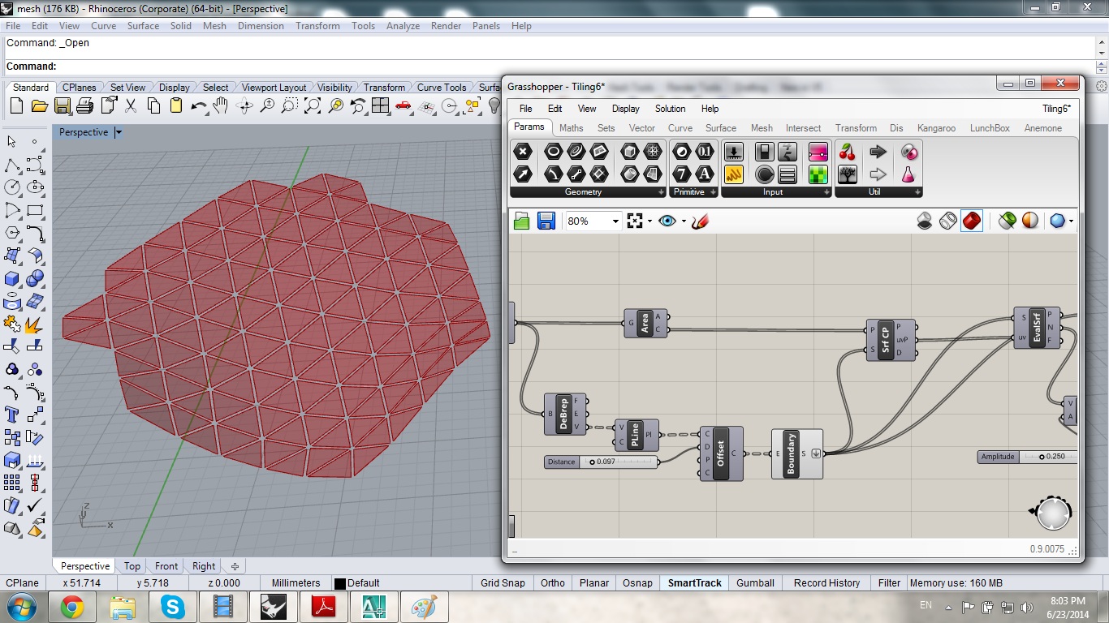This screenshot has height=623, width=1109.
Task: Click the tree icon in Util panel
Action: point(848,174)
